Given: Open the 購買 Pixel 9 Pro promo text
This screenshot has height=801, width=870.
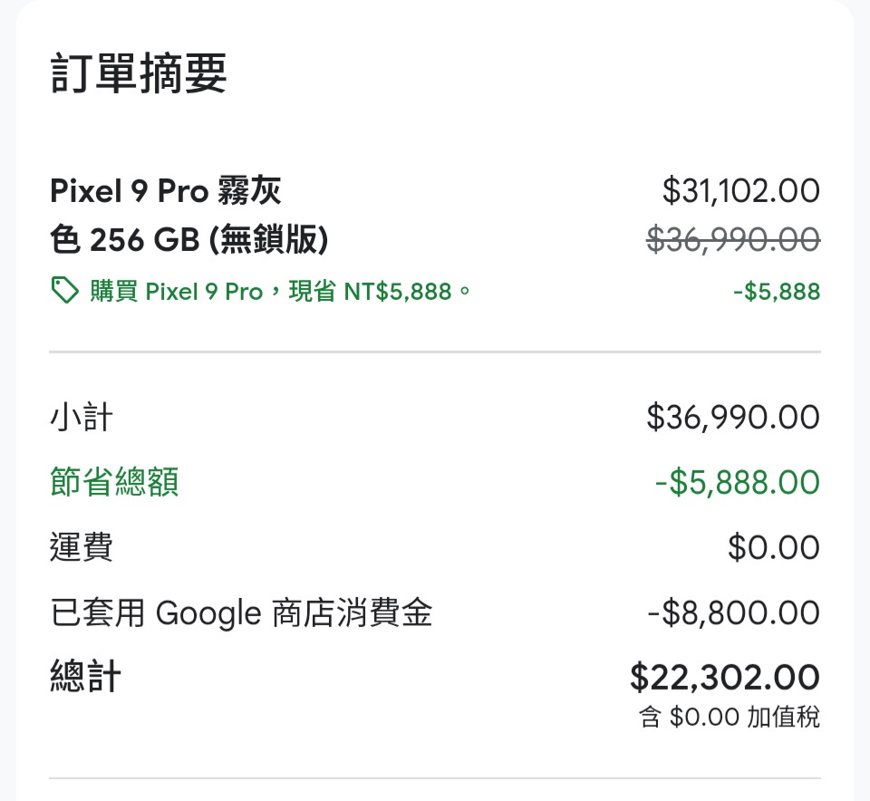Looking at the screenshot, I should click(280, 291).
